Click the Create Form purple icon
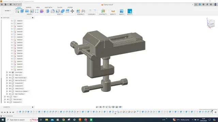The width and height of the screenshot is (218, 122). (x=42, y=11)
